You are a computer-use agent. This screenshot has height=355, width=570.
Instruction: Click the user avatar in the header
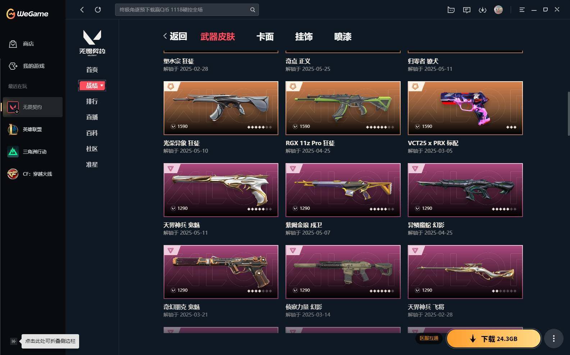point(498,10)
